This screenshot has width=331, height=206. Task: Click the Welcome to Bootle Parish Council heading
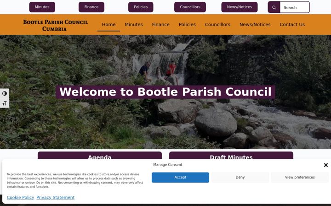[x=165, y=92]
